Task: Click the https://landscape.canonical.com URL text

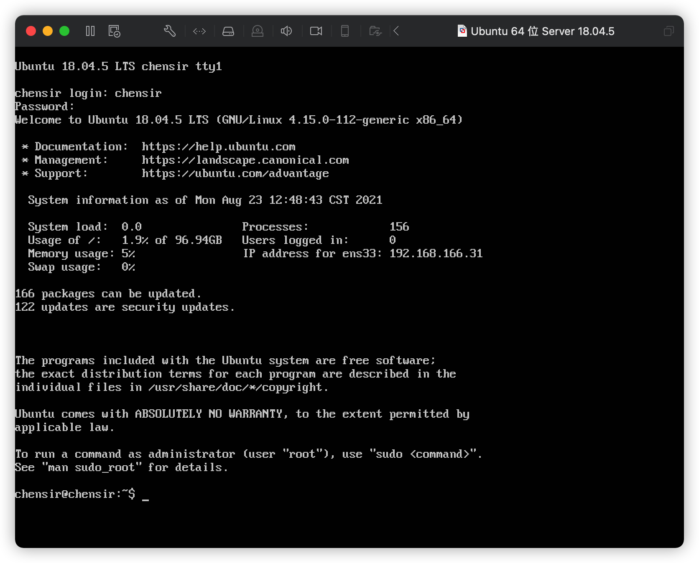Action: pos(245,160)
